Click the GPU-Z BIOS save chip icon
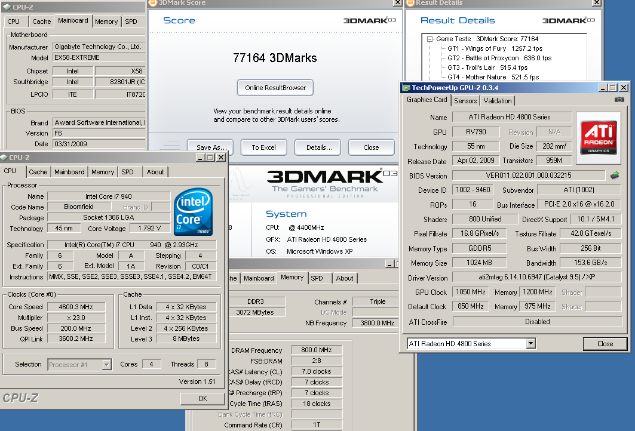The height and width of the screenshot is (431, 635). [x=615, y=176]
